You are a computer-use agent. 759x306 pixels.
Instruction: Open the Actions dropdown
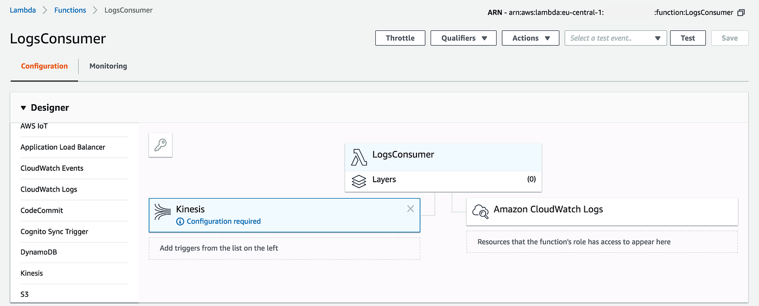point(531,38)
